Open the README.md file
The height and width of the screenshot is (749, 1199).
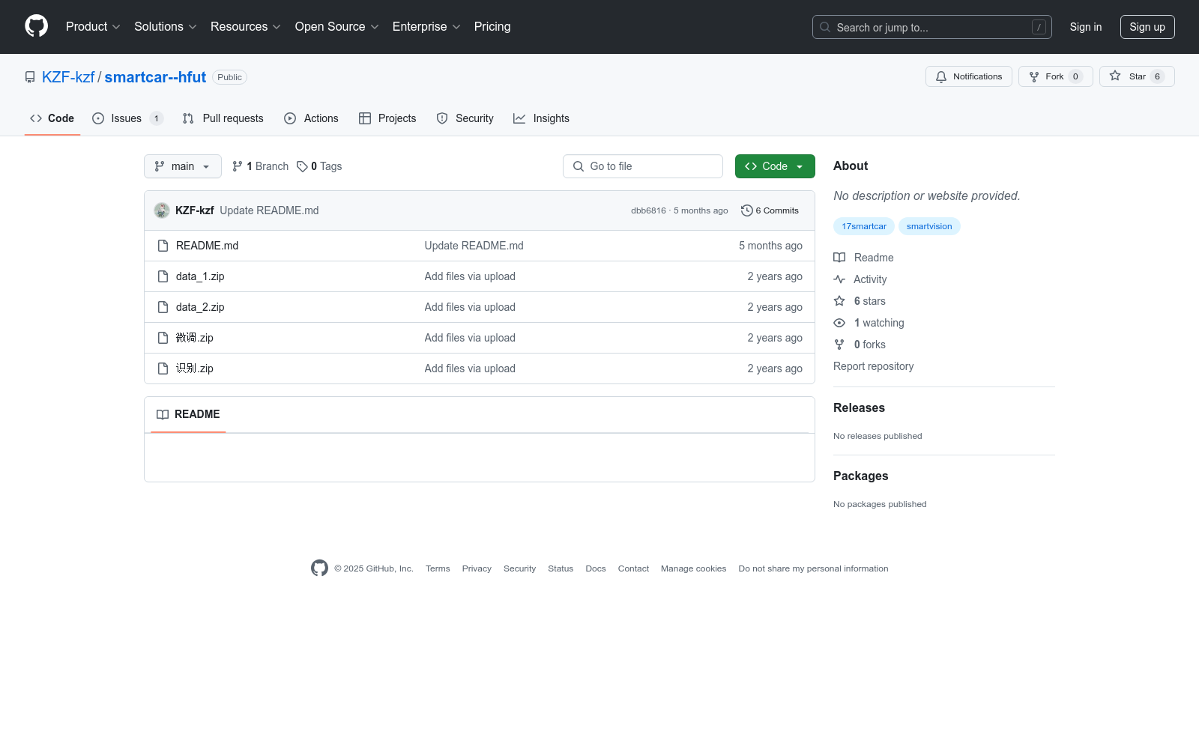coord(208,246)
